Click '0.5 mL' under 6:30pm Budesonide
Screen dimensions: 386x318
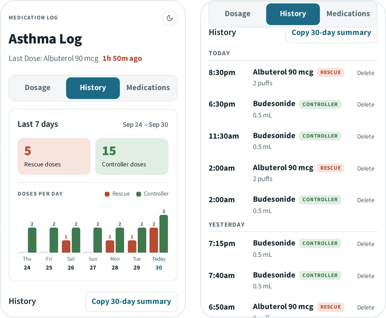262,115
